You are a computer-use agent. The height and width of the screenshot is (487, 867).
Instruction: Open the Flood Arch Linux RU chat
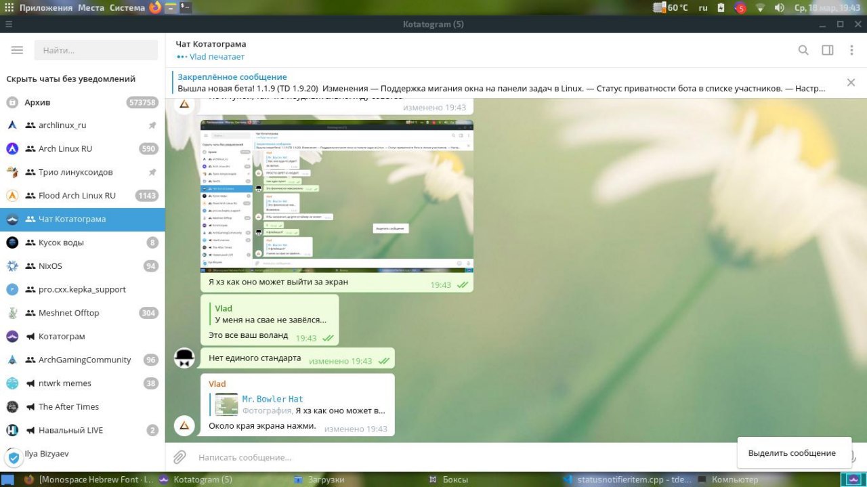[83, 196]
